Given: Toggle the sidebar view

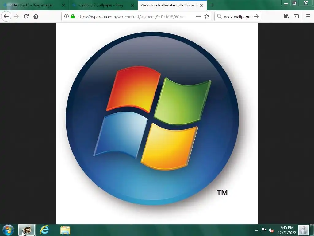Looking at the screenshot, I should pyautogui.click(x=296, y=17).
